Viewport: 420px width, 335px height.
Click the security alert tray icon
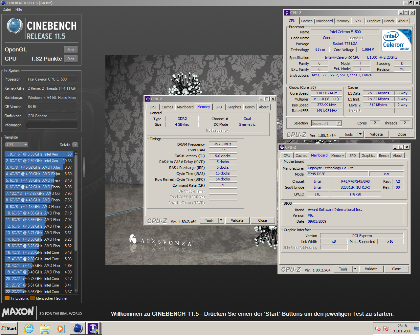point(378,328)
